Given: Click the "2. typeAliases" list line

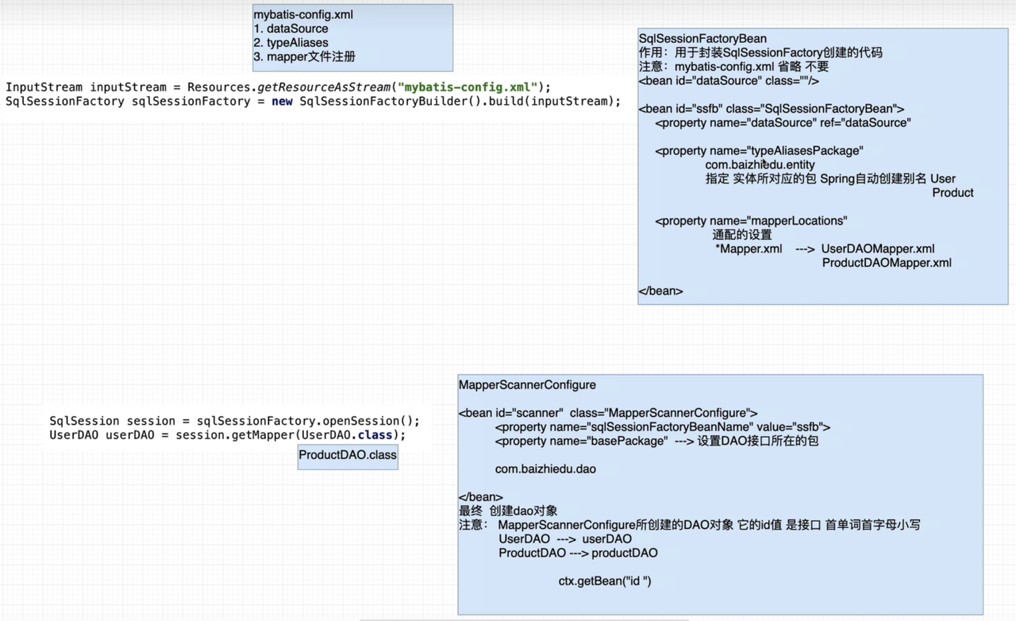Looking at the screenshot, I should click(291, 43).
